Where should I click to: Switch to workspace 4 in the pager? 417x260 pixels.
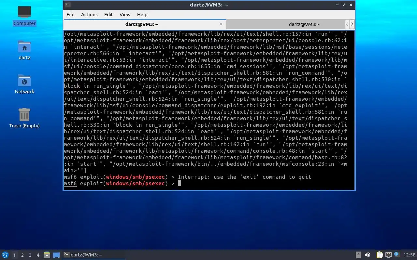click(38, 255)
